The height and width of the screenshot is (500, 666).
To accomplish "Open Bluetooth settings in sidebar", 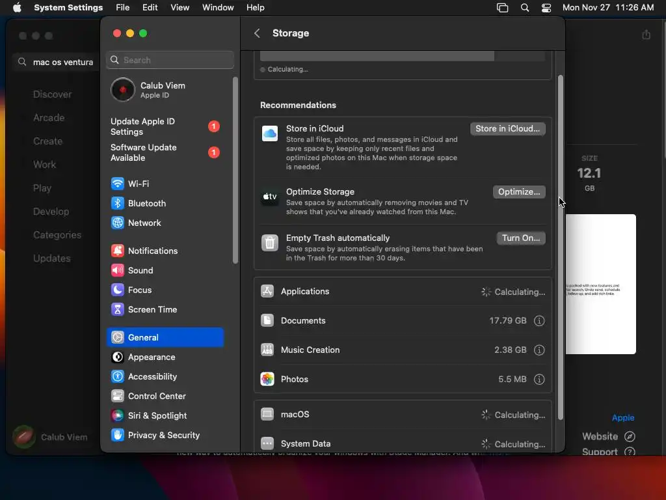I will tap(165, 203).
